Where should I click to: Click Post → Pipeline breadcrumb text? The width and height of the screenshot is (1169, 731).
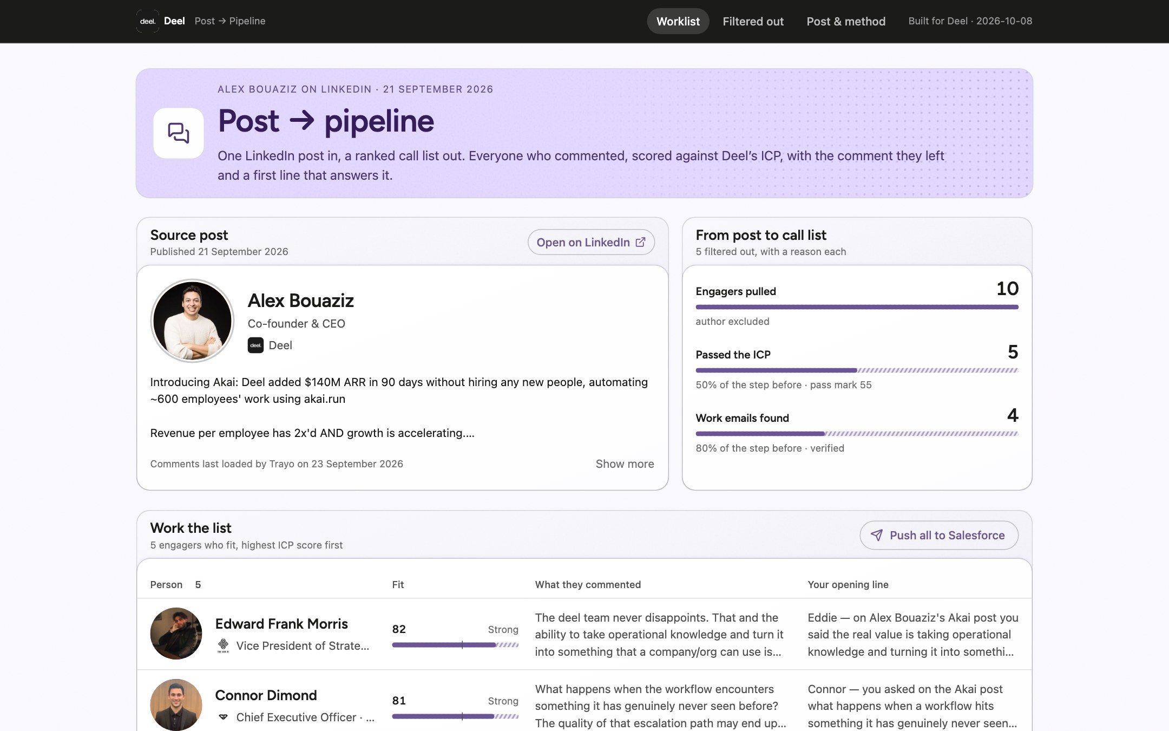(230, 21)
